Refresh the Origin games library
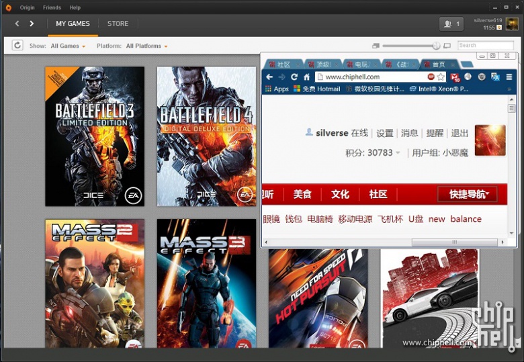The image size is (524, 362). pyautogui.click(x=17, y=45)
